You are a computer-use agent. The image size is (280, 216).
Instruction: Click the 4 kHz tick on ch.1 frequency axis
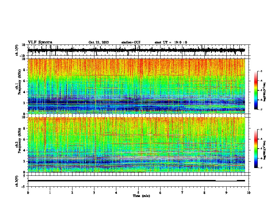point(25,92)
